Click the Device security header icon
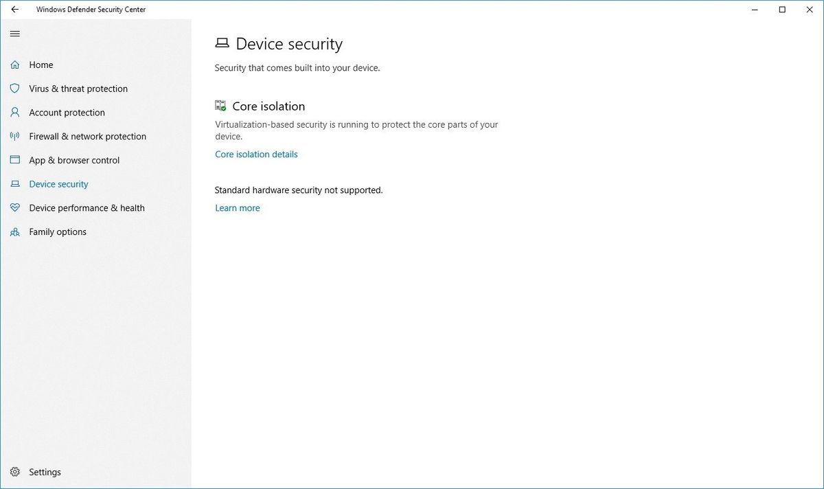Screen dimensions: 824x489 [221, 43]
